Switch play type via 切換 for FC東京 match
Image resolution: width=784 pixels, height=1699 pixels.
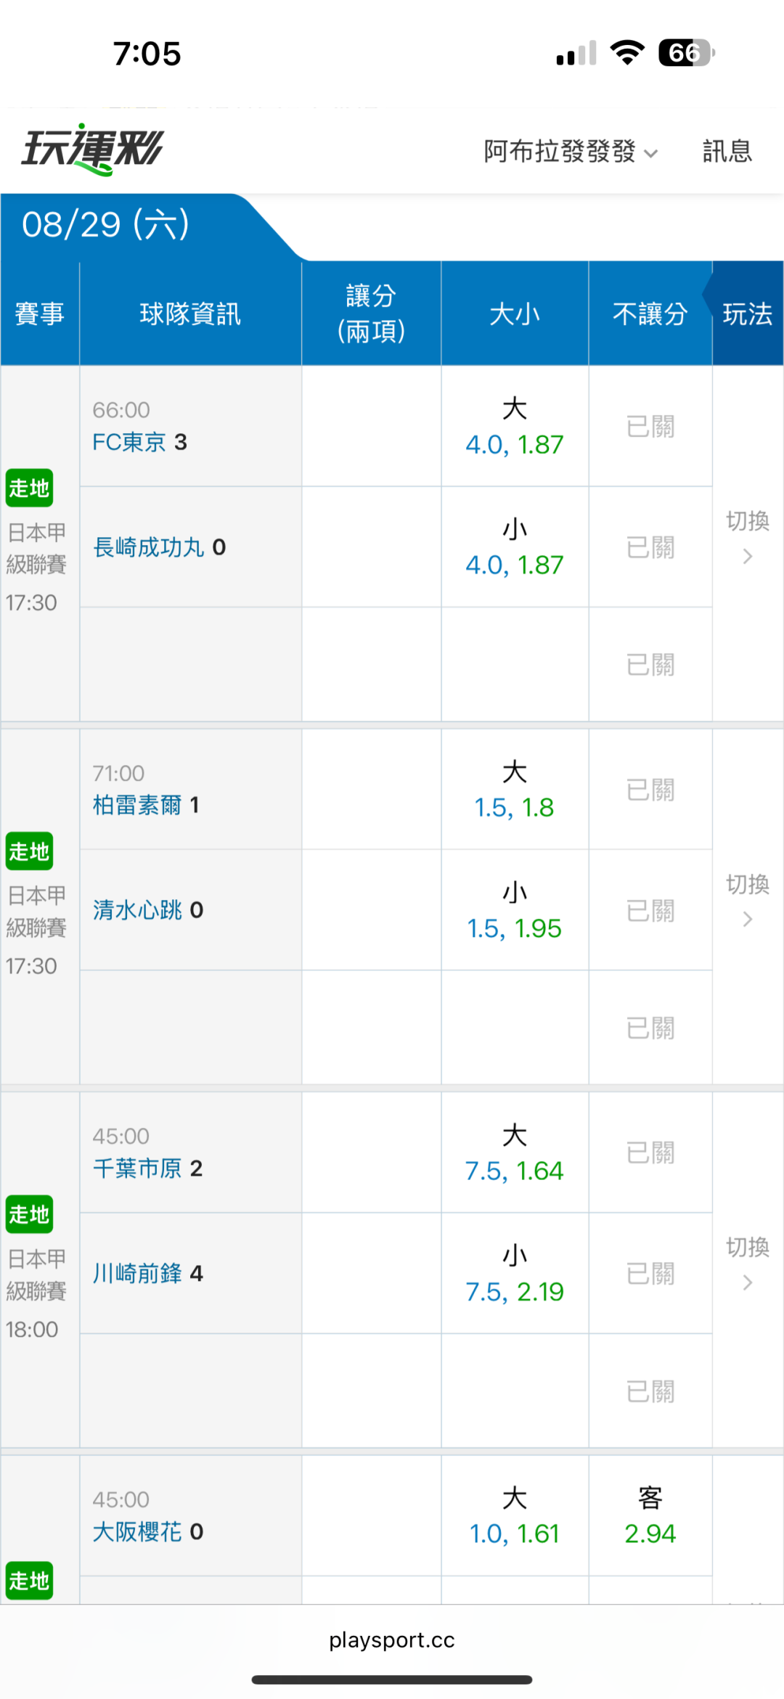pyautogui.click(x=748, y=537)
